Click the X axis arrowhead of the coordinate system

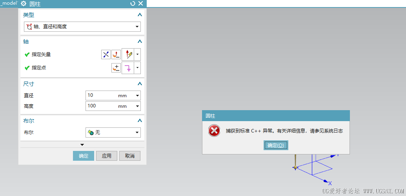click(326, 181)
